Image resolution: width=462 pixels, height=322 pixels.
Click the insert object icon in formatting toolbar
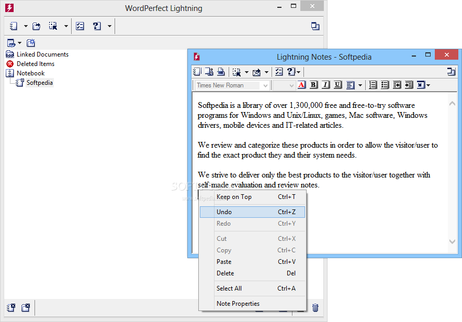pos(421,85)
